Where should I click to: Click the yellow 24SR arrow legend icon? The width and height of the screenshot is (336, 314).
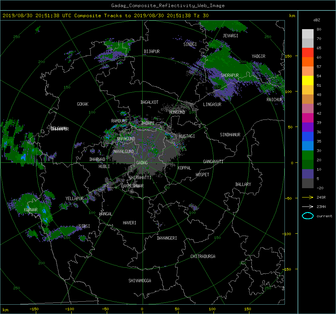[308, 197]
